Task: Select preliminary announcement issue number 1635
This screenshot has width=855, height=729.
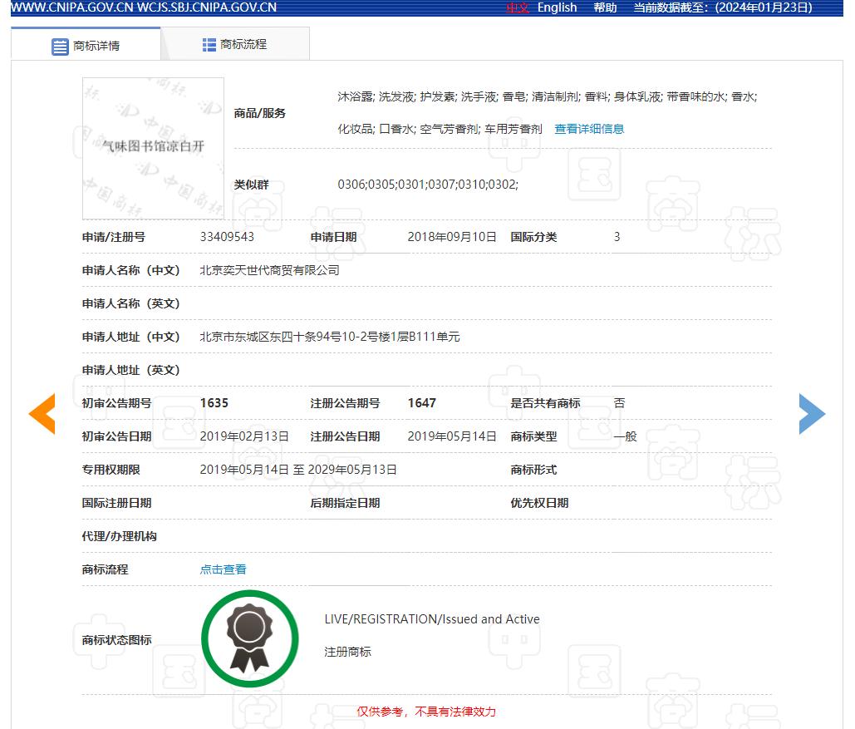Action: tap(214, 403)
